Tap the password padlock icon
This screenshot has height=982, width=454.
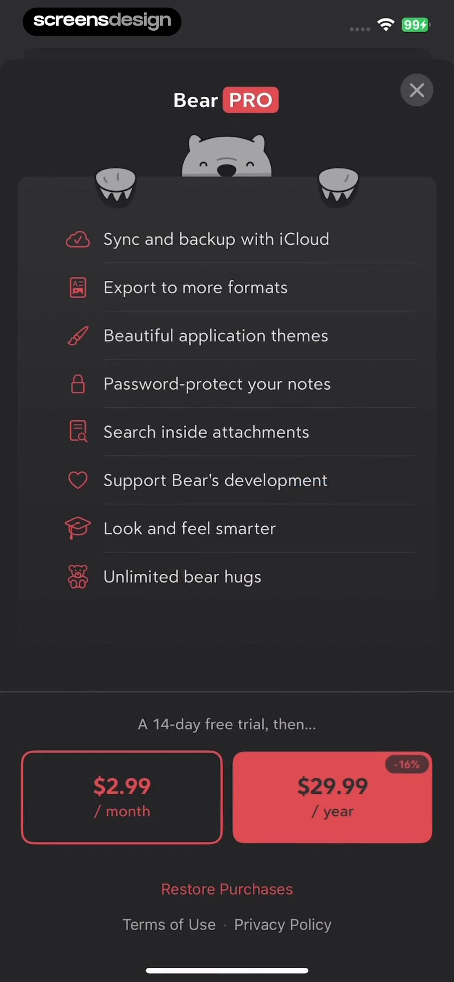point(78,384)
